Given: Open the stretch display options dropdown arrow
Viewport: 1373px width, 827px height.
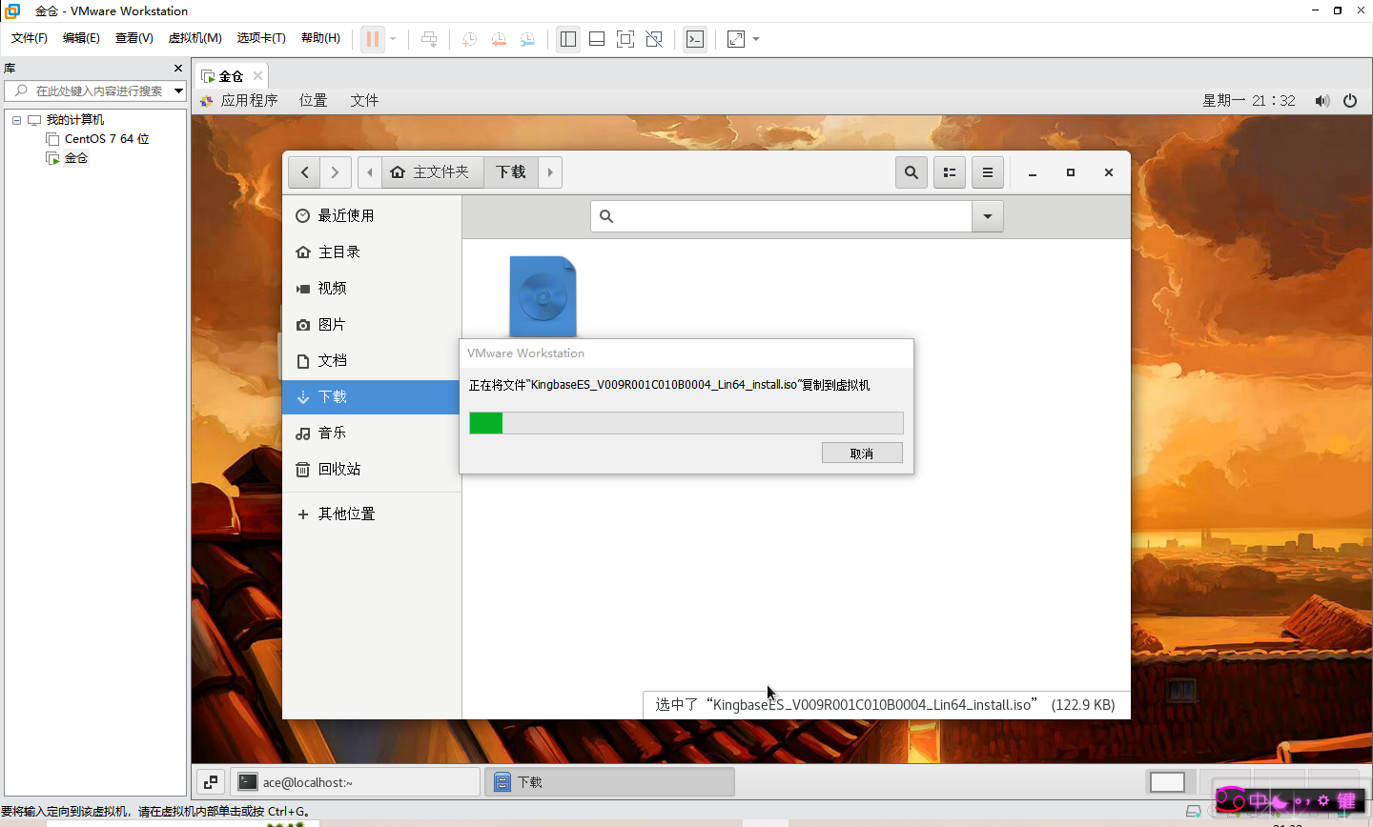Looking at the screenshot, I should [x=756, y=39].
